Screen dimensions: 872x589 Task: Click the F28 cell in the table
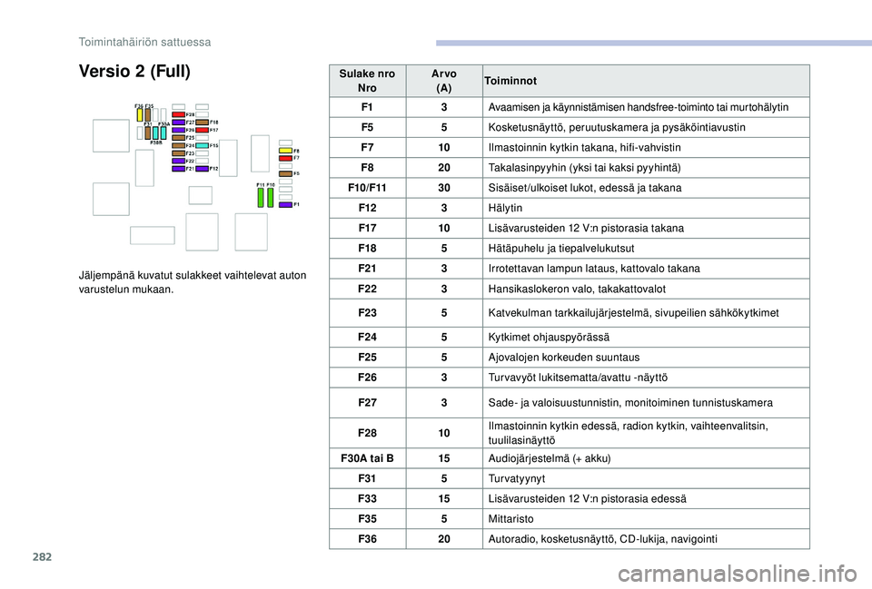click(x=367, y=433)
